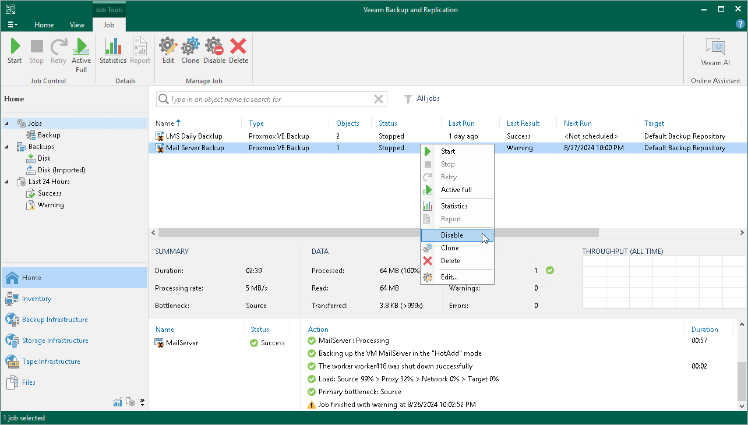This screenshot has width=748, height=425.
Task: Click the Clone job ribbon icon
Action: tap(190, 51)
